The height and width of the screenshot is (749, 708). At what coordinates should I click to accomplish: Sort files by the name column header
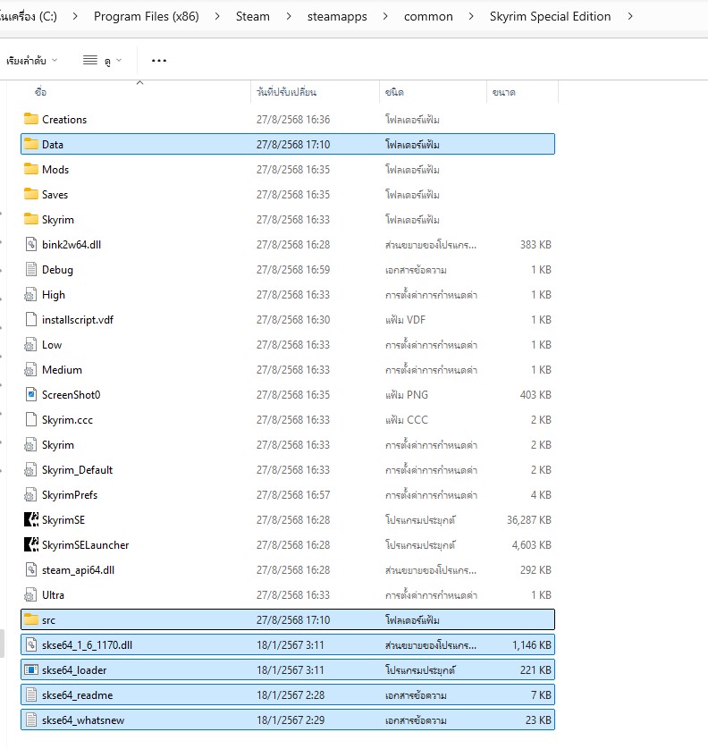[x=41, y=92]
